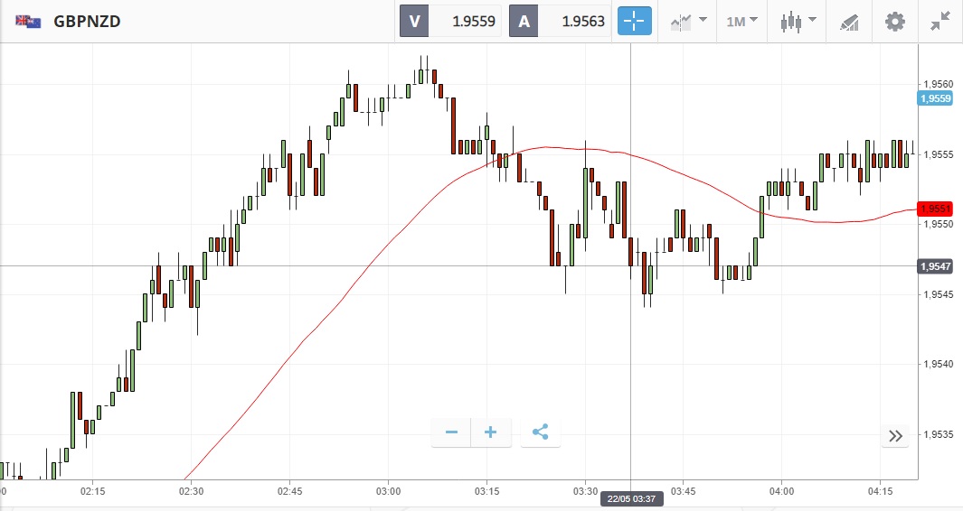Open the drawing tools pencil icon
Viewport: 963px width, 511px height.
pos(849,21)
